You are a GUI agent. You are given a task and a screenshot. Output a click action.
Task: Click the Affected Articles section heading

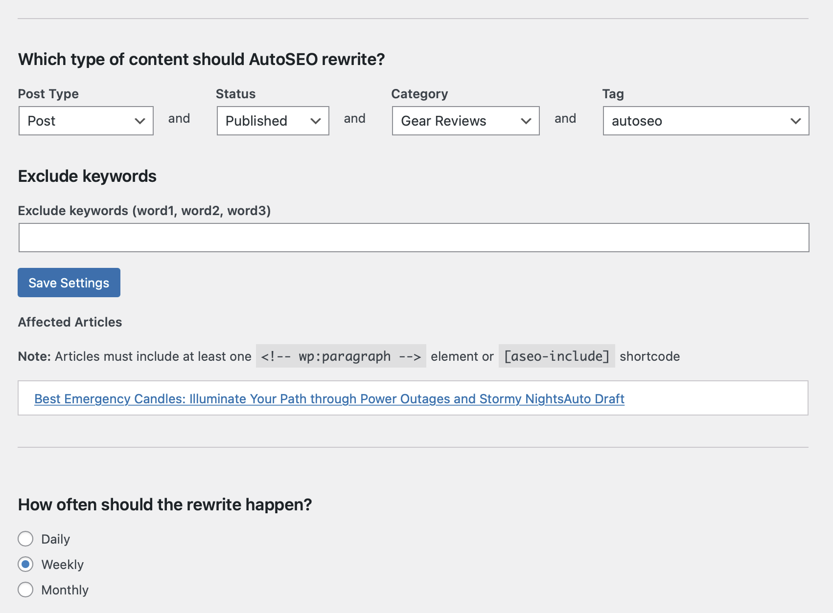pyautogui.click(x=69, y=322)
